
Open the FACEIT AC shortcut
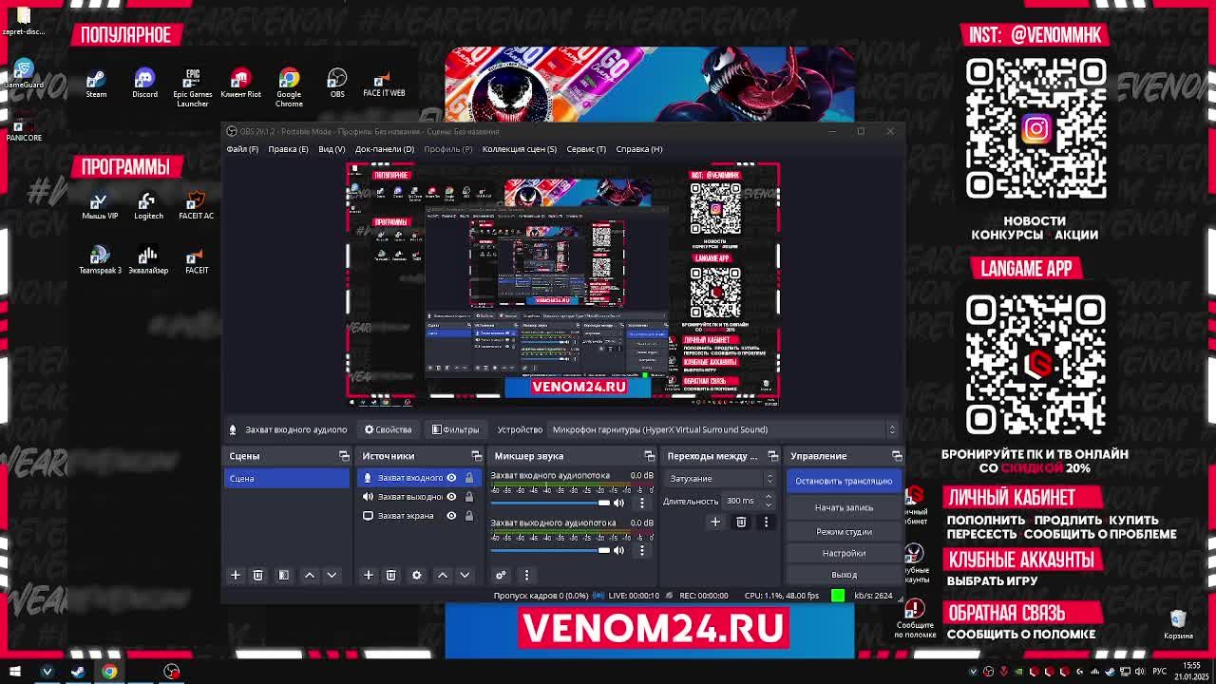[196, 205]
